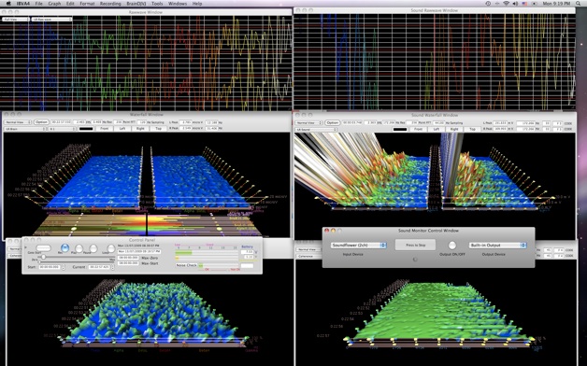This screenshot has width=587, height=366.
Task: Open the Soundflower (2ch) input device dropdown
Action: (358, 246)
